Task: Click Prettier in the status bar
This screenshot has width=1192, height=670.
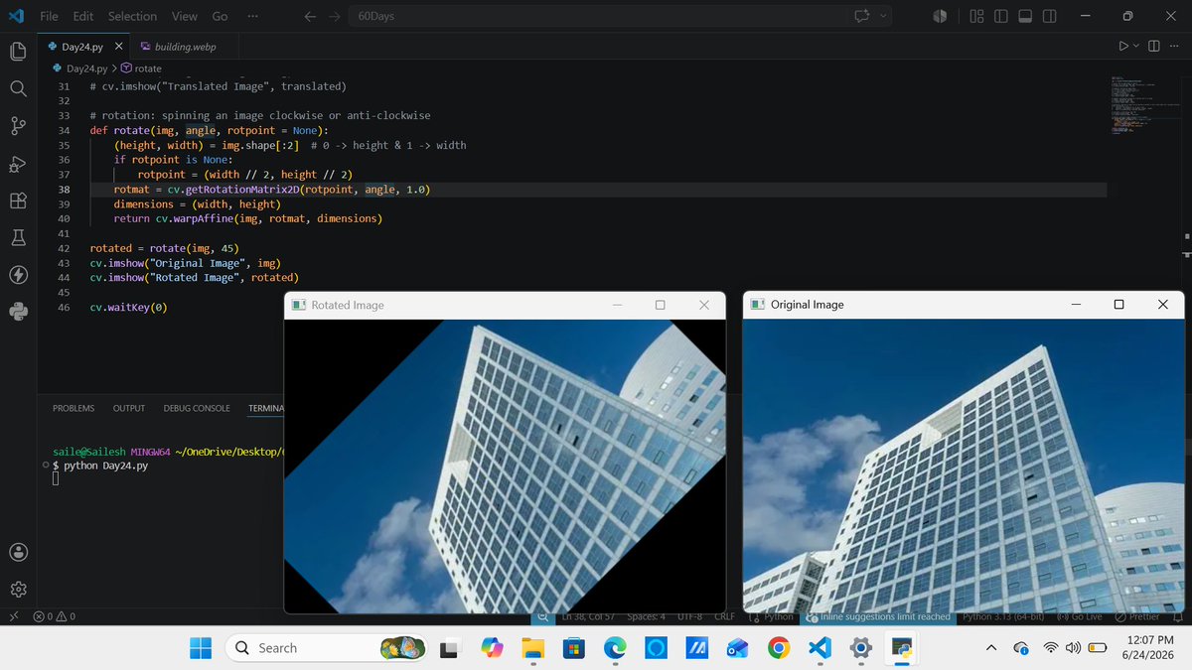Action: pyautogui.click(x=1136, y=616)
